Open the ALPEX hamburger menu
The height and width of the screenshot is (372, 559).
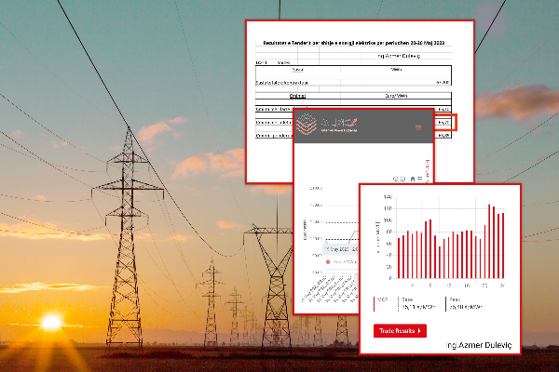[x=418, y=126]
